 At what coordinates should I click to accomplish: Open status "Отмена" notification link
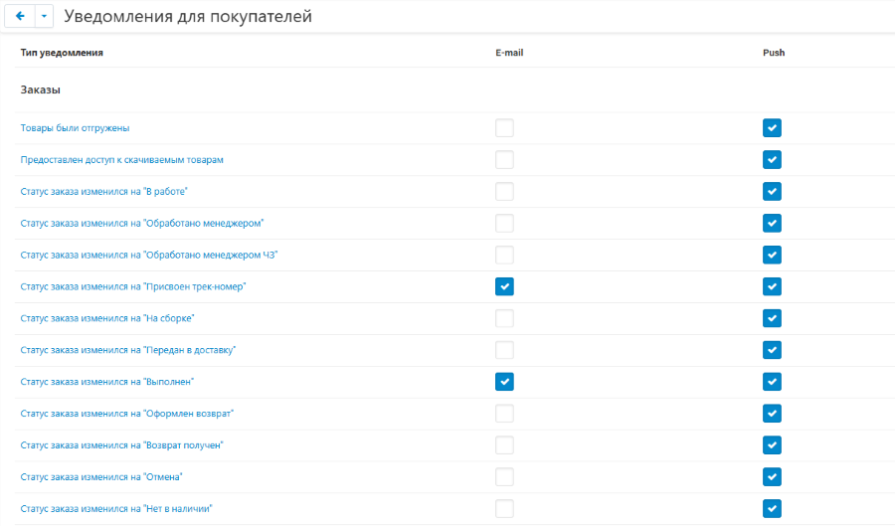tap(101, 477)
